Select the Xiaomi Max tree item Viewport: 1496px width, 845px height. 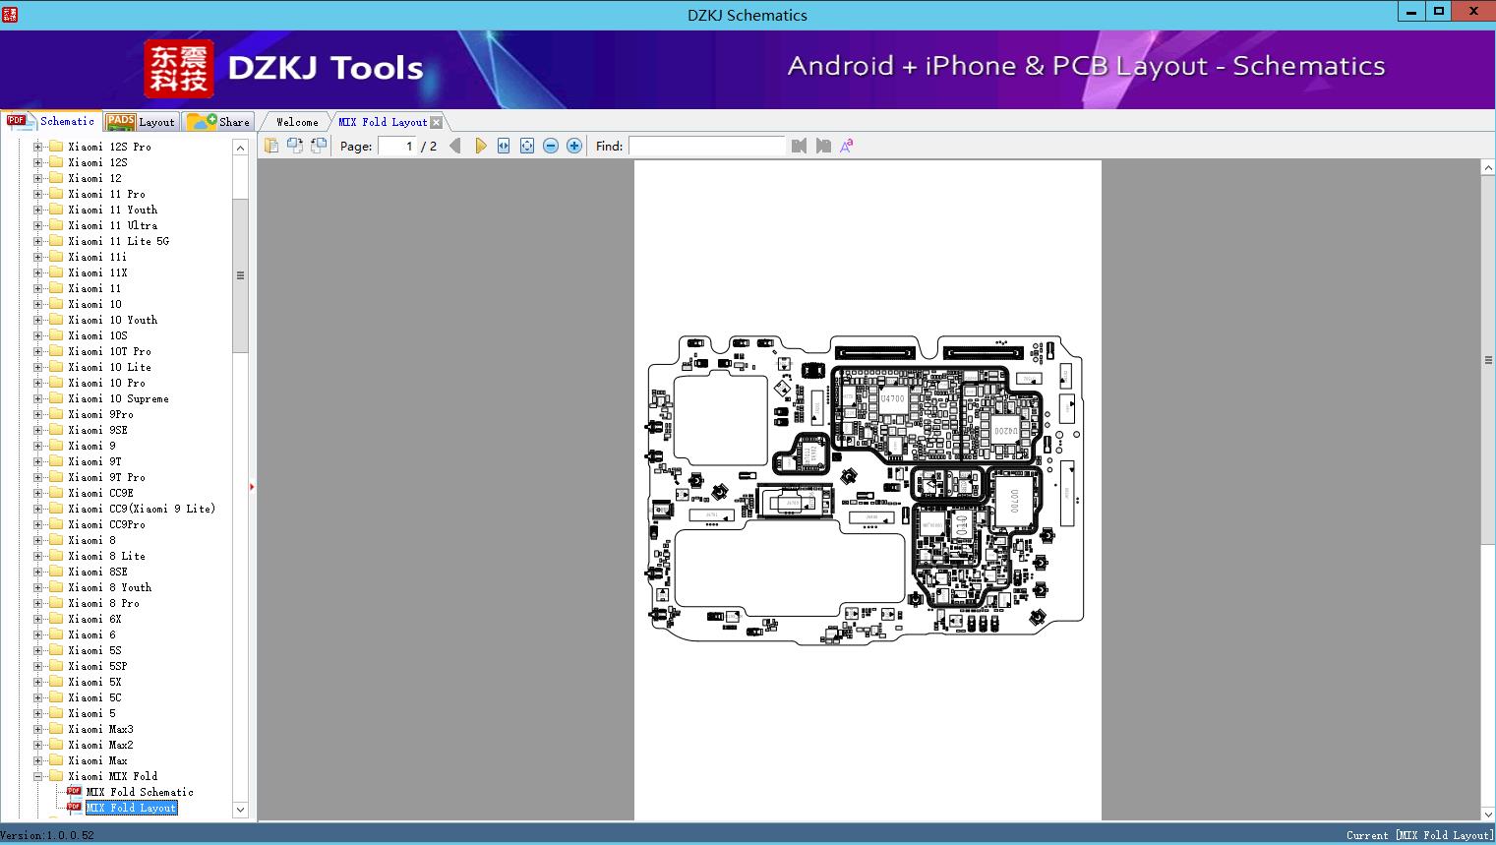97,760
